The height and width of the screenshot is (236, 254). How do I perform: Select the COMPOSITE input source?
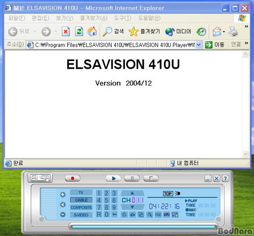point(81,208)
